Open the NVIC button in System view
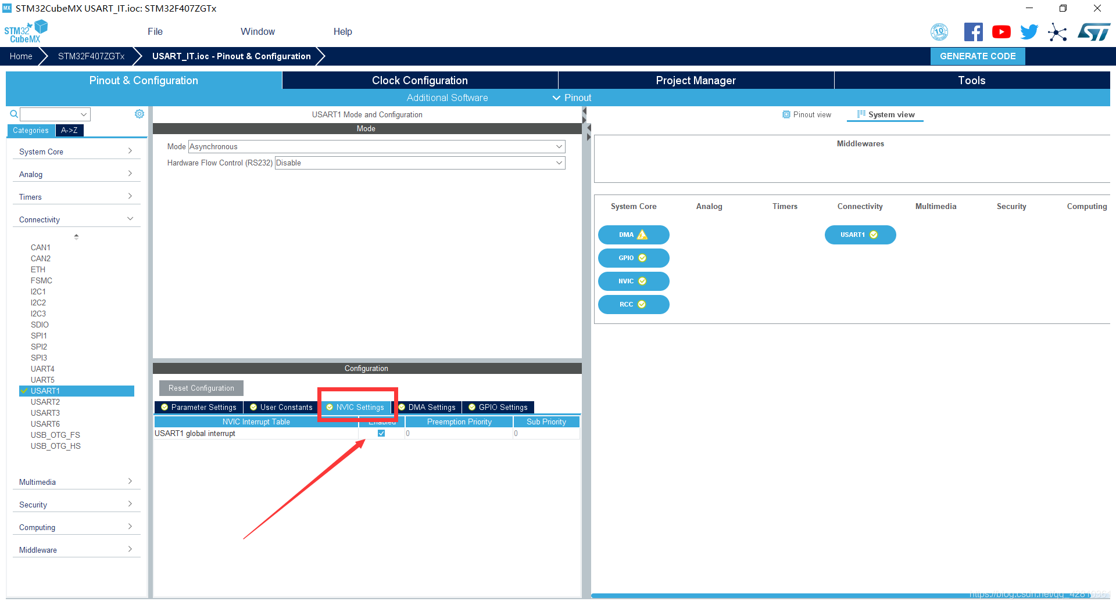Screen dimensions: 1116x605 634,281
